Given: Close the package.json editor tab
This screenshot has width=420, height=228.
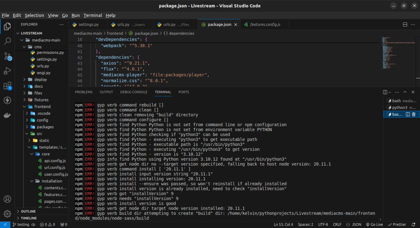Looking at the screenshot, I should click(x=236, y=25).
